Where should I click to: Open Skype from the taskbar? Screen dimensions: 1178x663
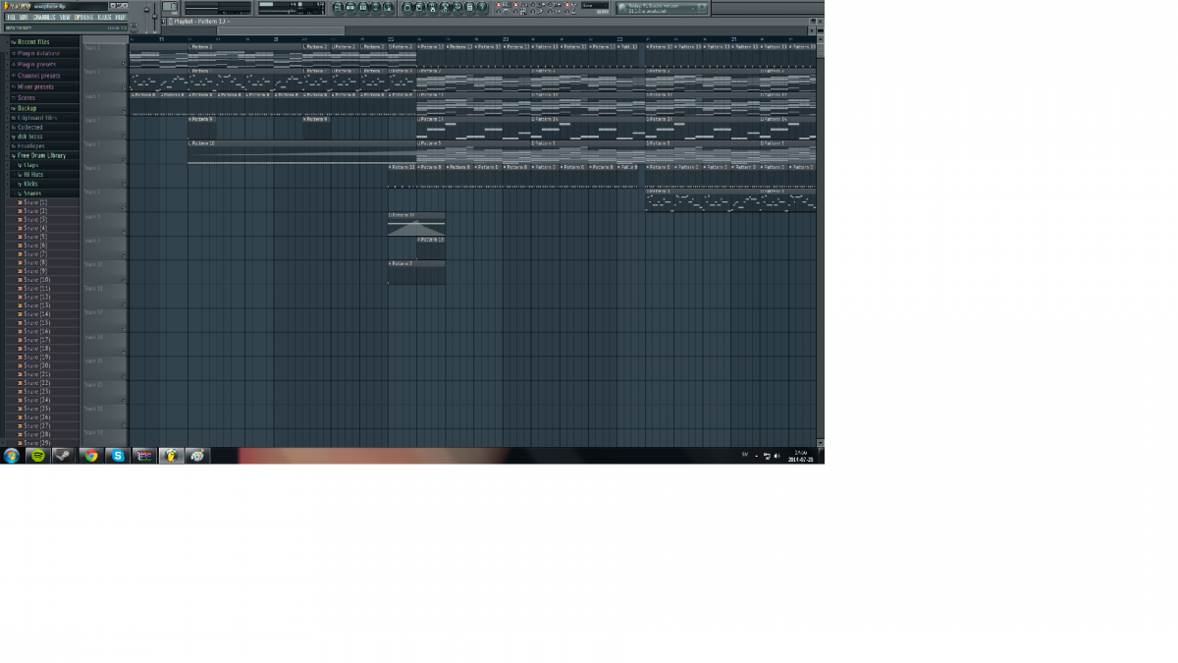click(118, 456)
